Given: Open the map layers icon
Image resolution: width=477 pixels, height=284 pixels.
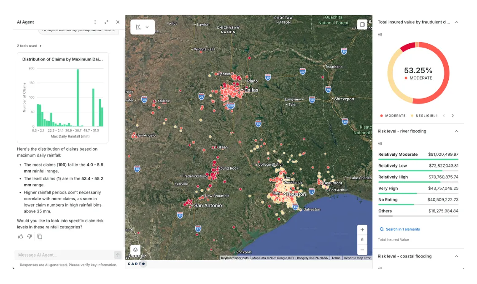Looking at the screenshot, I should tap(135, 250).
